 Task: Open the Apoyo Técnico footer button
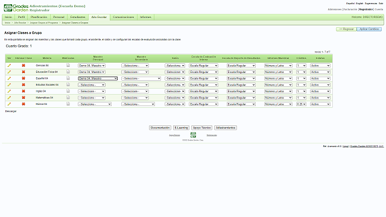pos(201,128)
